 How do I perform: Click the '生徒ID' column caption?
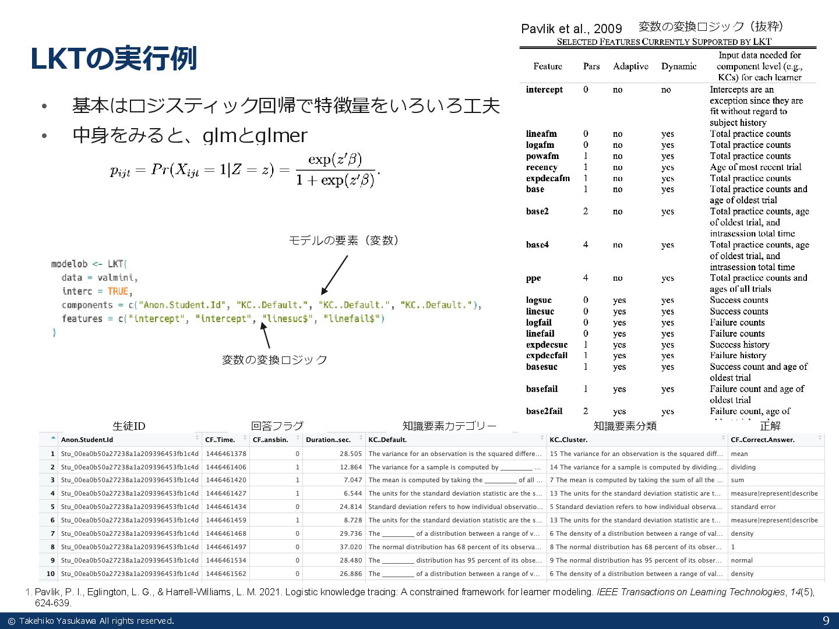tap(129, 426)
